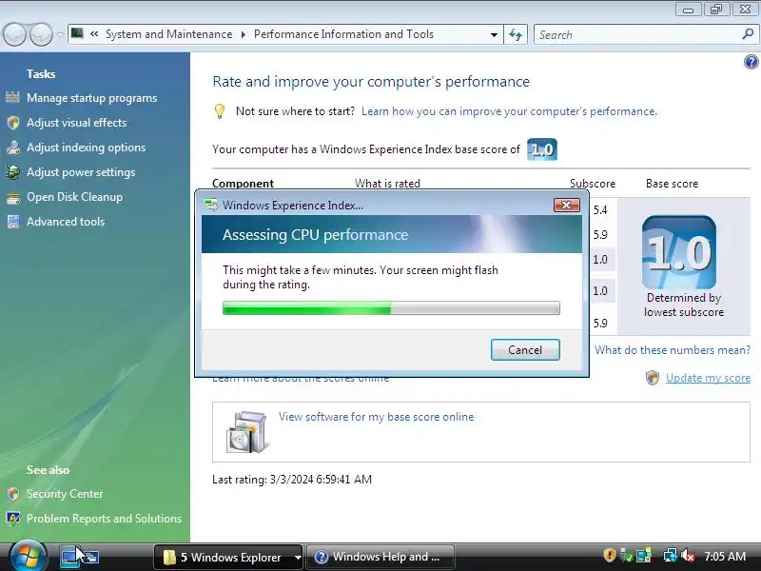Open View software for my base score online
761x571 pixels.
pos(376,417)
